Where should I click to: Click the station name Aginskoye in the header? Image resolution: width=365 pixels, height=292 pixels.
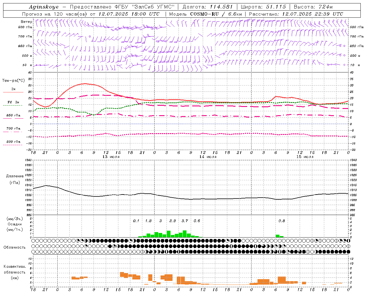click(x=44, y=7)
